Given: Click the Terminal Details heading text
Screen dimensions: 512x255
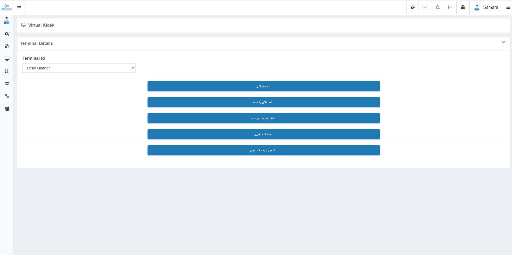Looking at the screenshot, I should (x=37, y=43).
